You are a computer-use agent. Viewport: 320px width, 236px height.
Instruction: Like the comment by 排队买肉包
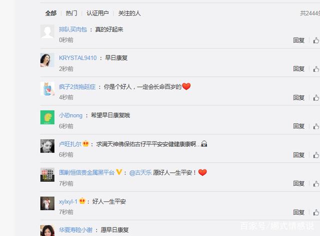coord(316,40)
